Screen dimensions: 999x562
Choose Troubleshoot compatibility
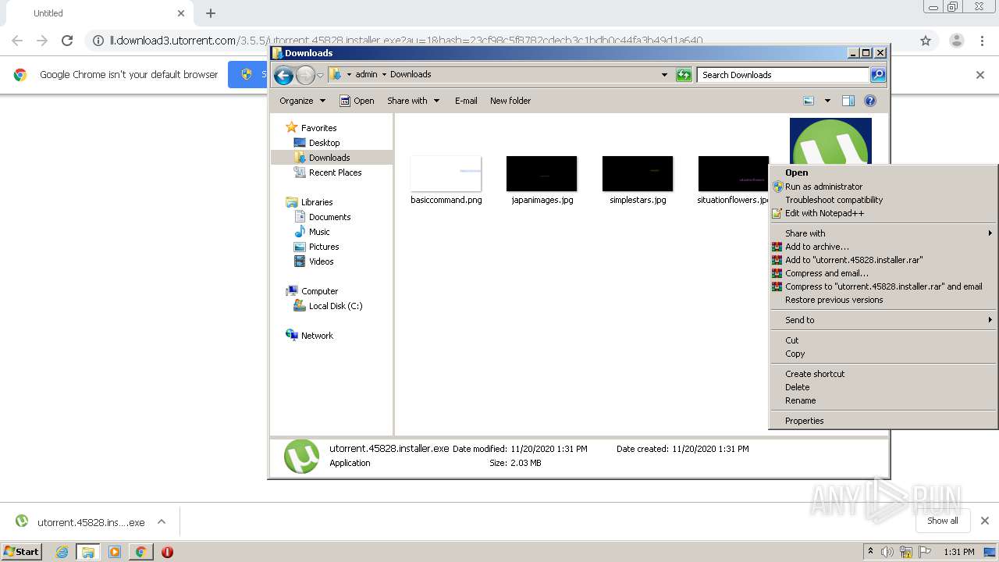(883, 200)
